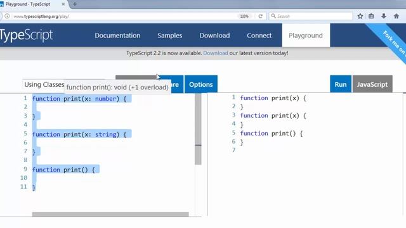Click output line 5 'function print() {'

[272, 134]
